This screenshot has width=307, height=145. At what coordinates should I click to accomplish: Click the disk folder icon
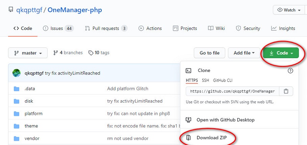pyautogui.click(x=17, y=101)
